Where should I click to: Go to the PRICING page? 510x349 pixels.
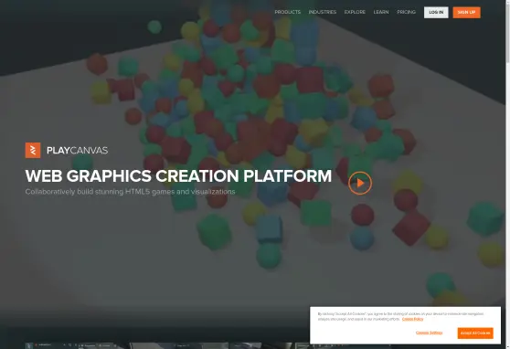pos(406,12)
